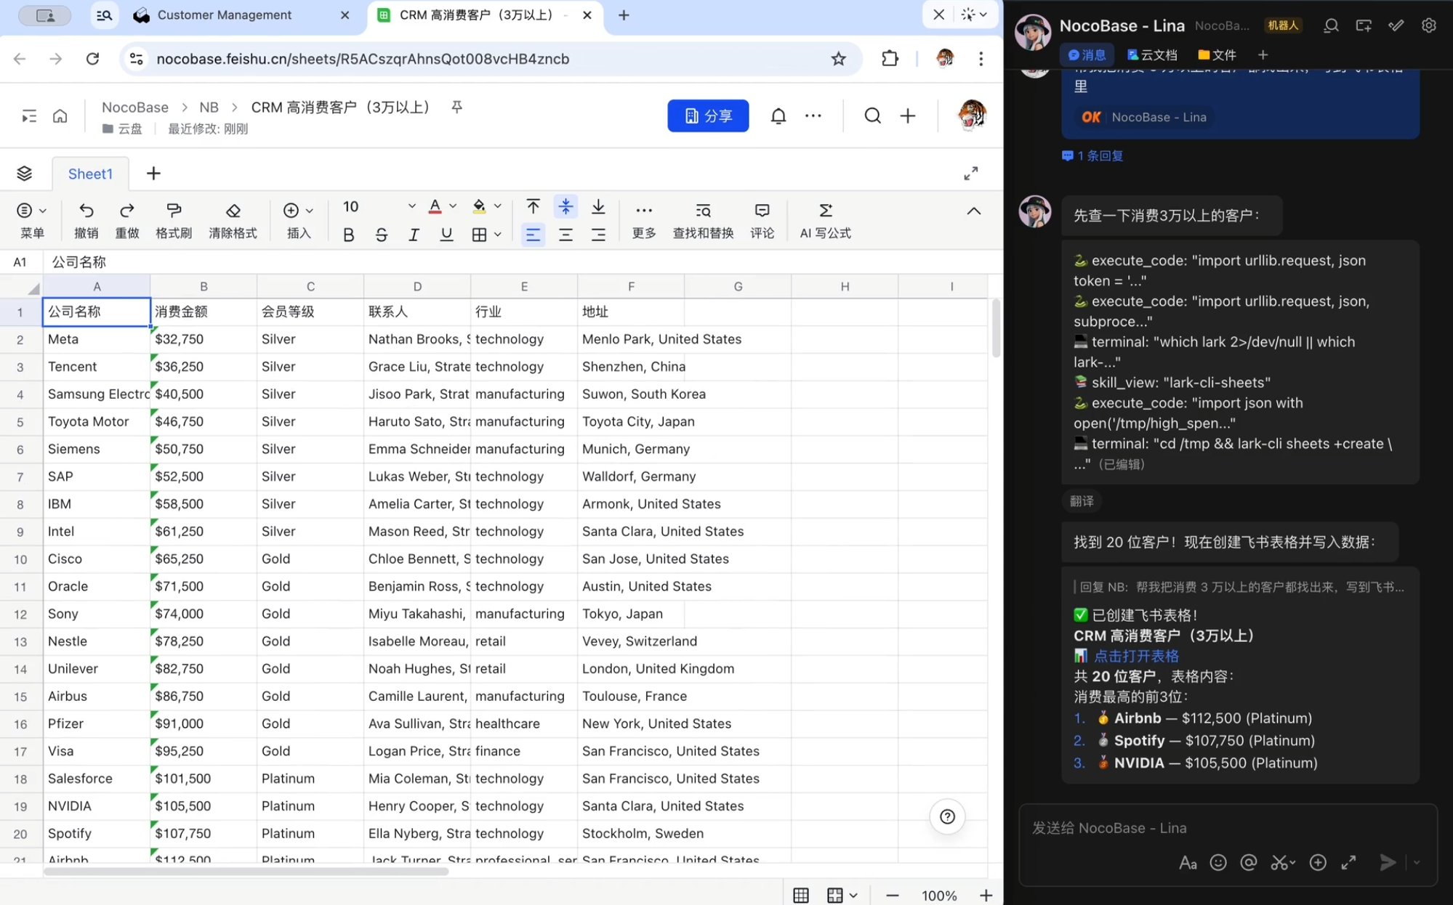Pin the document with pushpin icon
Viewport: 1453px width, 905px height.
tap(456, 107)
